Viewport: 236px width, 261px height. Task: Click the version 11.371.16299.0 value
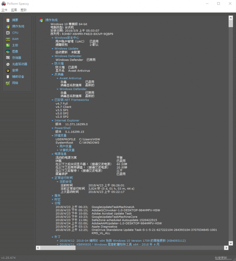(76, 124)
